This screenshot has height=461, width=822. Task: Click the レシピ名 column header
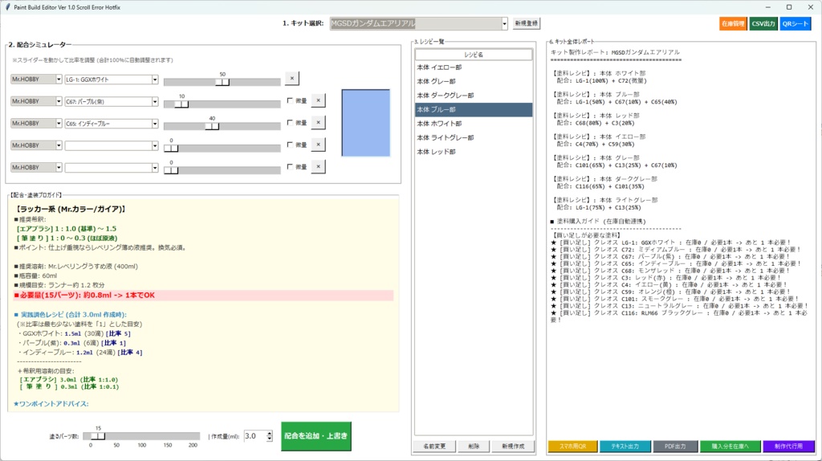(474, 55)
